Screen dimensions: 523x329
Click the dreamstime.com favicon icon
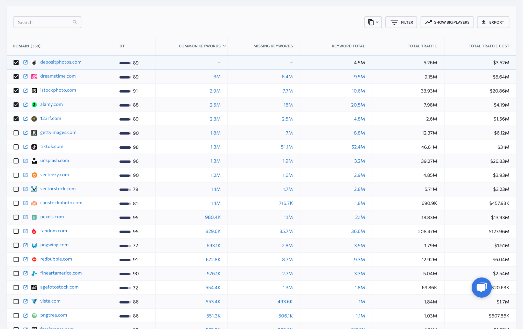34,76
